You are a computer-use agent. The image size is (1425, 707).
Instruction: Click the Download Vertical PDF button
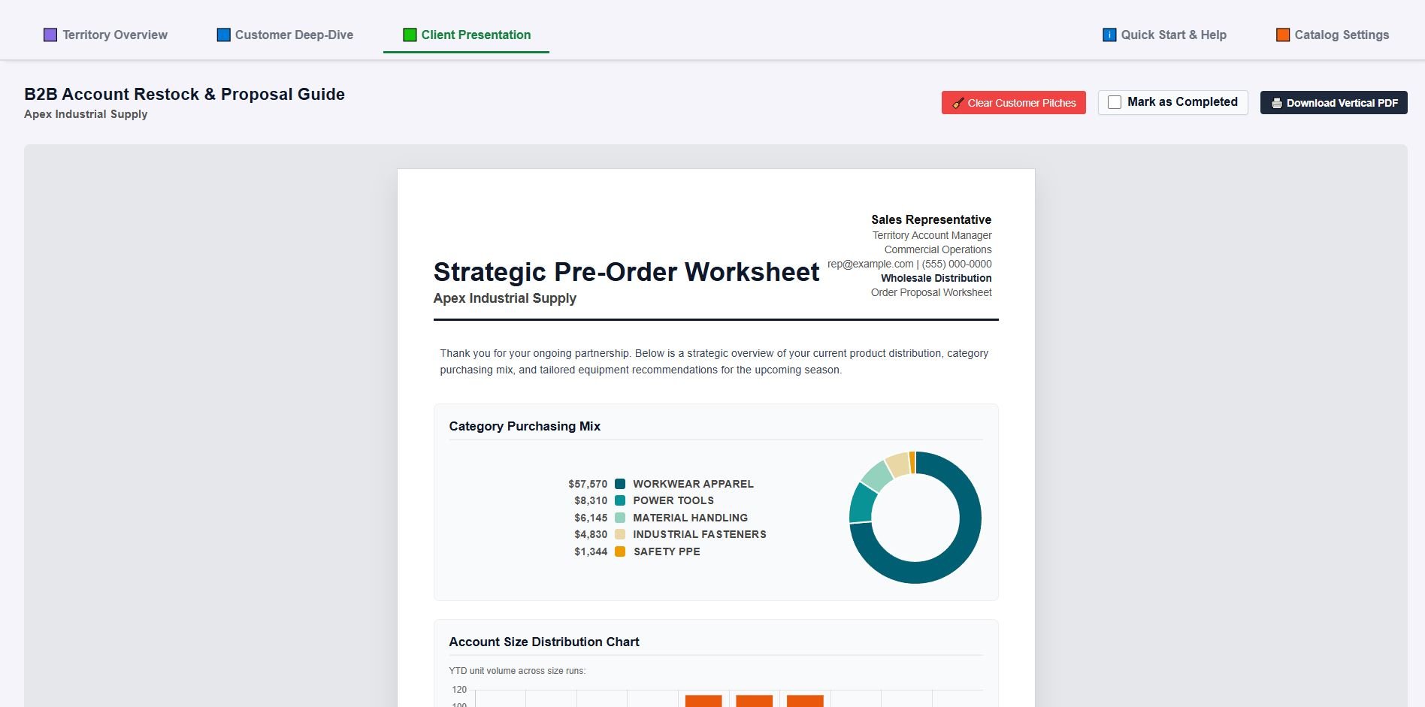click(x=1333, y=103)
